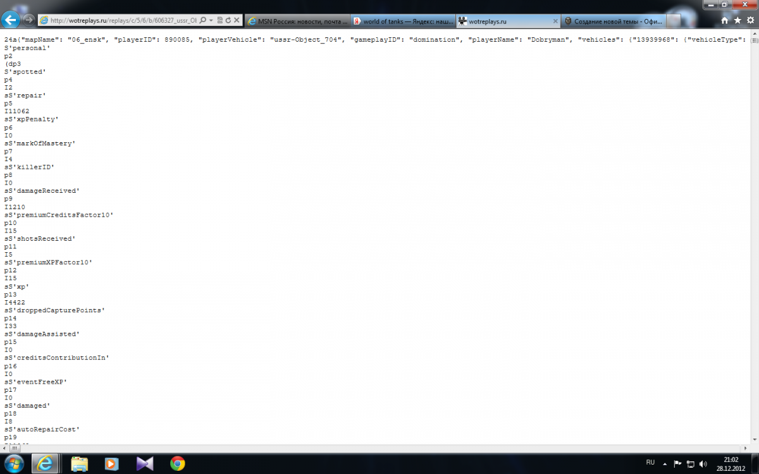The width and height of the screenshot is (759, 474).
Task: Click the Internet Explorer taskbar icon
Action: point(46,464)
